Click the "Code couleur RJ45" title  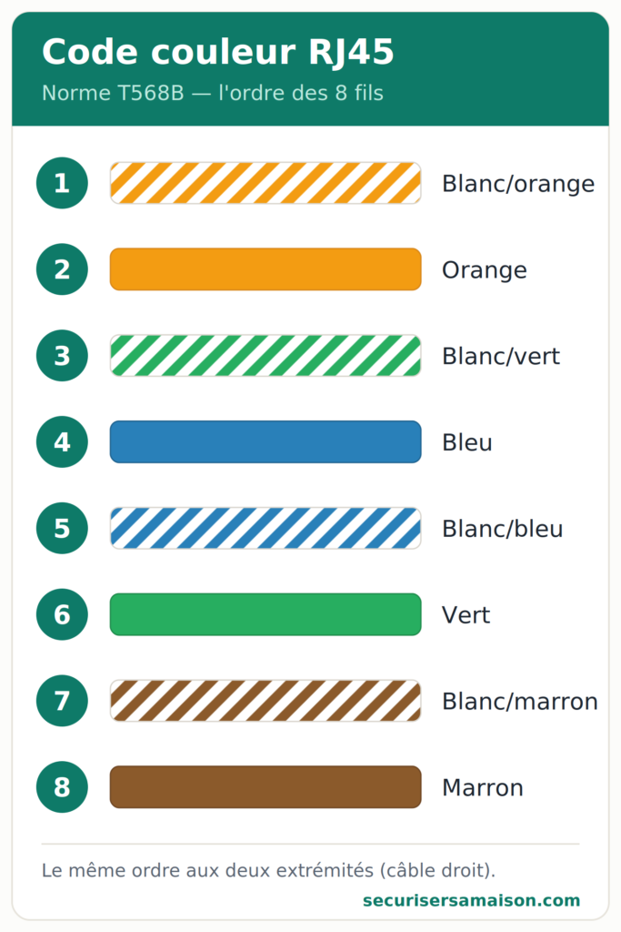click(218, 52)
